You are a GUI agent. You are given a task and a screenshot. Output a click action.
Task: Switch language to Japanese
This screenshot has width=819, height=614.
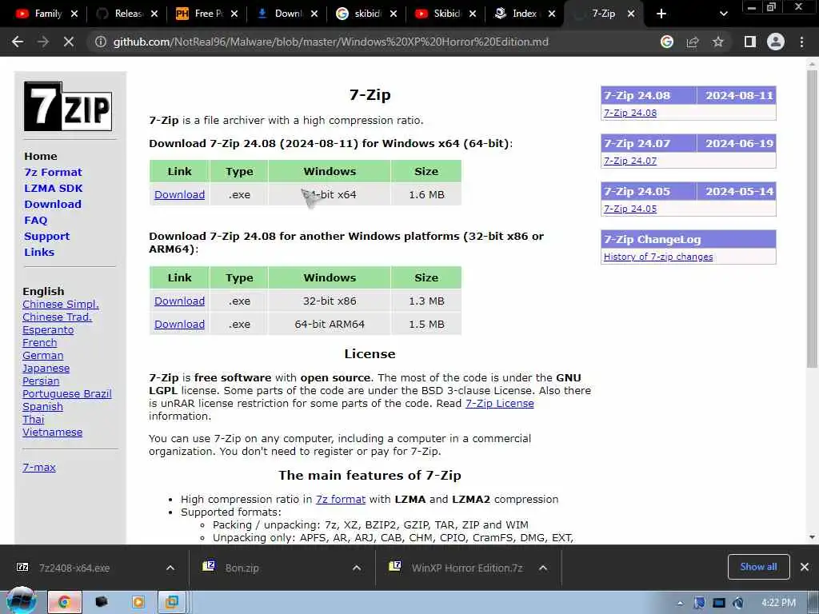[x=46, y=369]
